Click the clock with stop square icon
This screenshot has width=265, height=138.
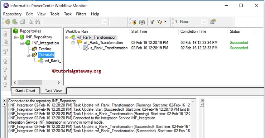pyautogui.click(x=5, y=77)
